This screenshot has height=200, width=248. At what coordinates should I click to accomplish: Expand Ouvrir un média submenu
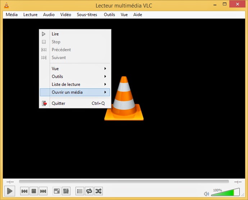(75, 92)
